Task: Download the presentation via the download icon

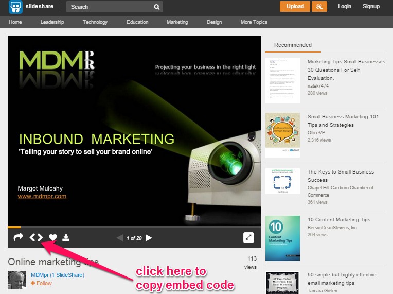Action: (66, 237)
